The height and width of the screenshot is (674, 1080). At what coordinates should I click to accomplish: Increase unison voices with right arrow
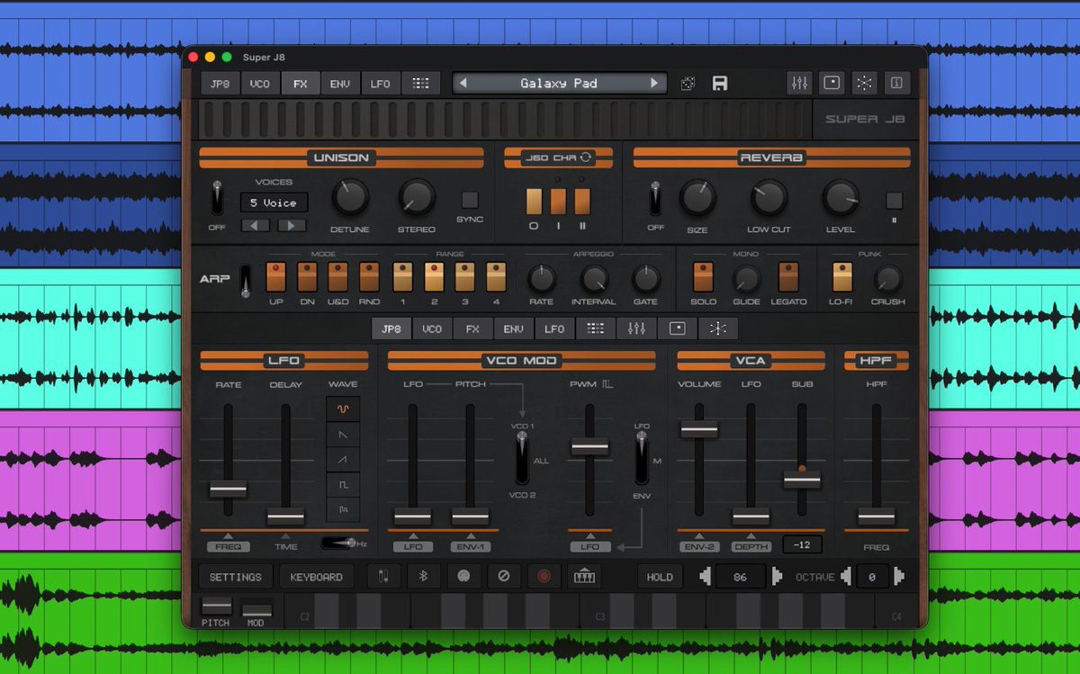292,226
